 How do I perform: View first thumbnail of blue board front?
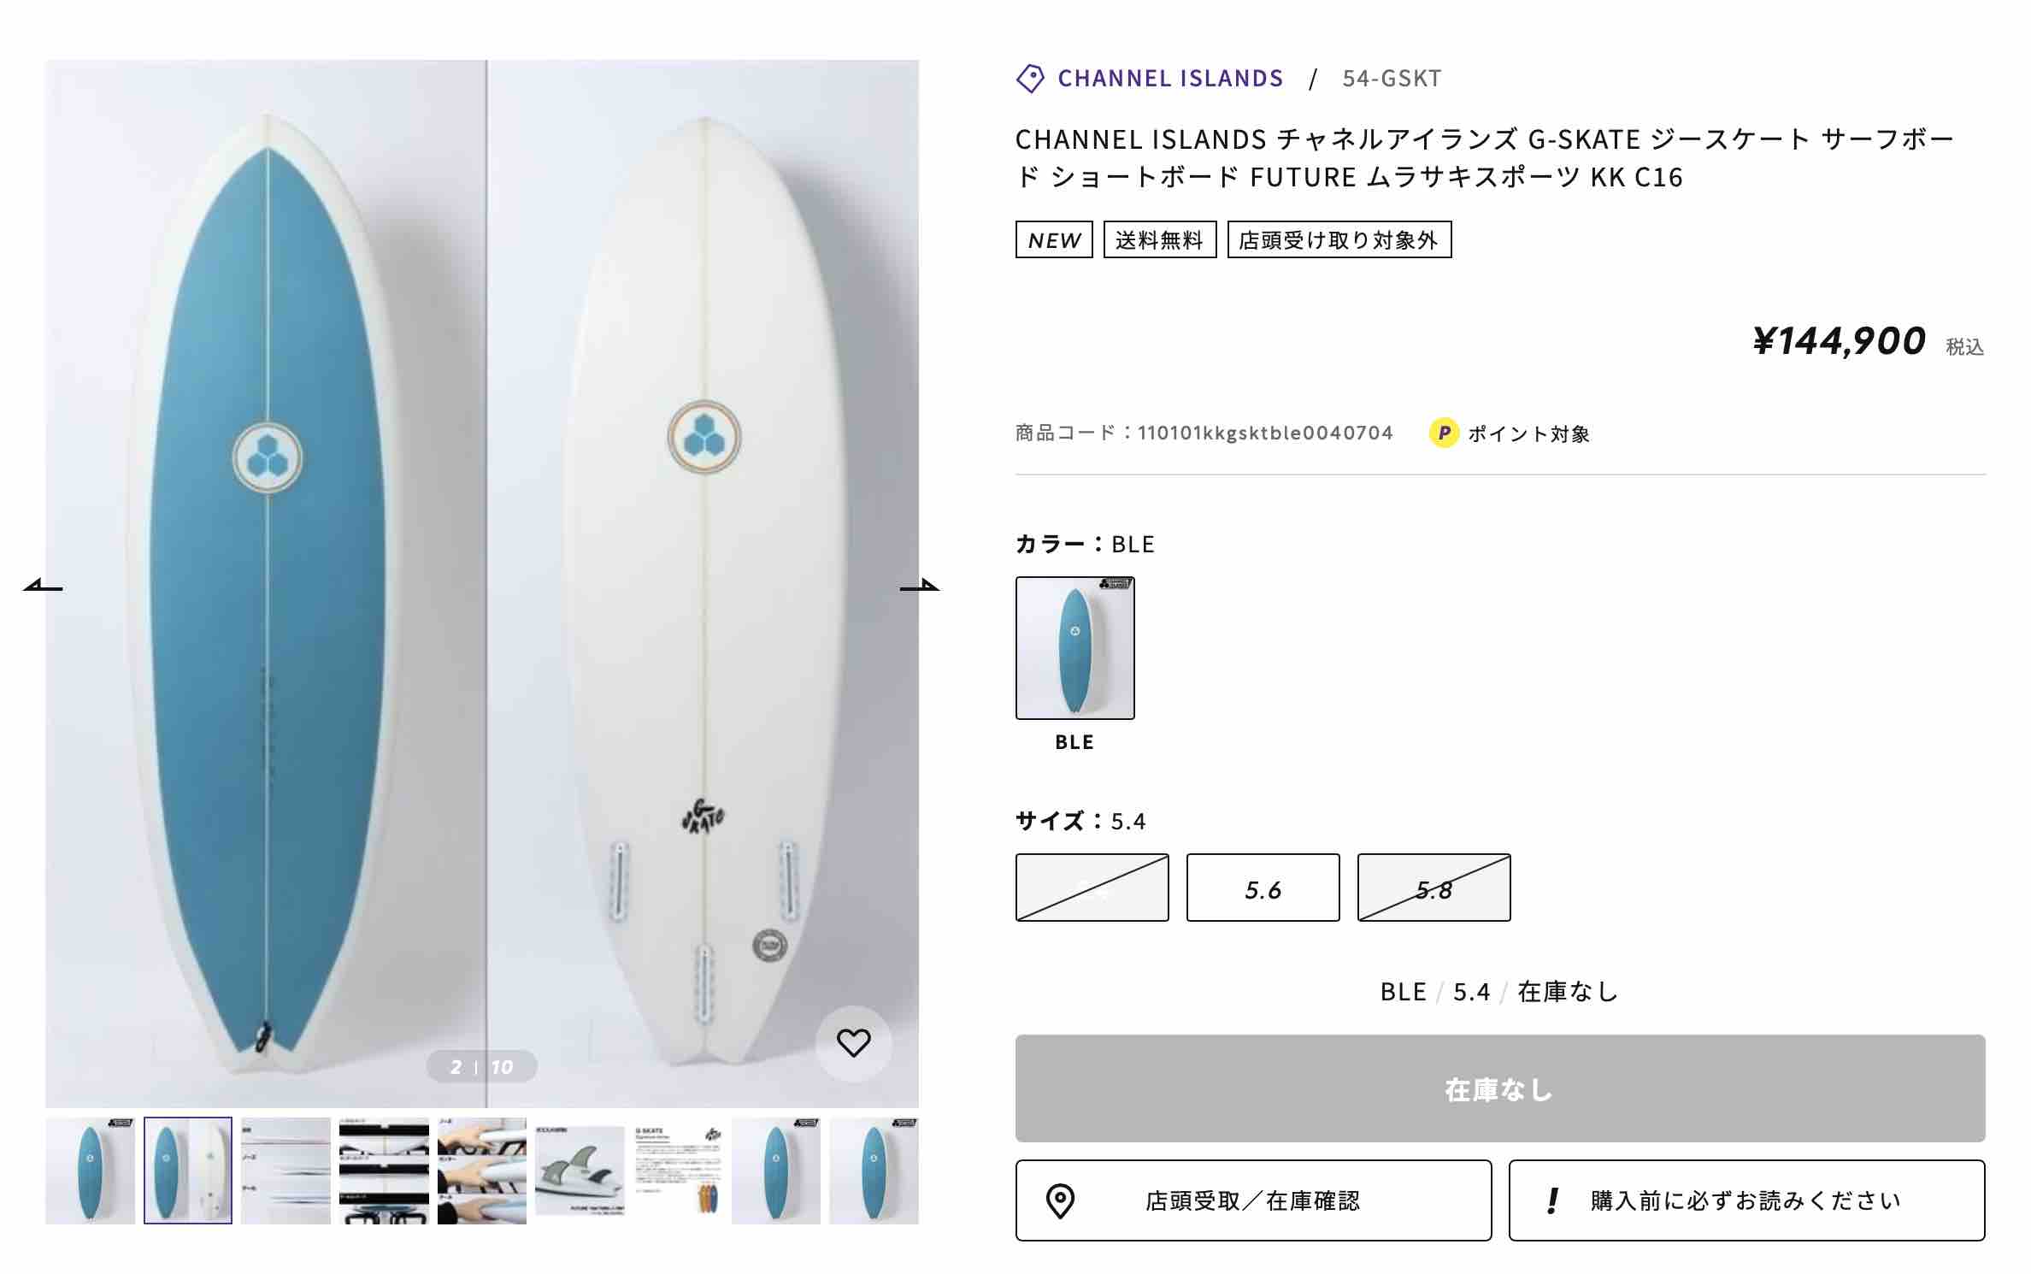[x=90, y=1171]
